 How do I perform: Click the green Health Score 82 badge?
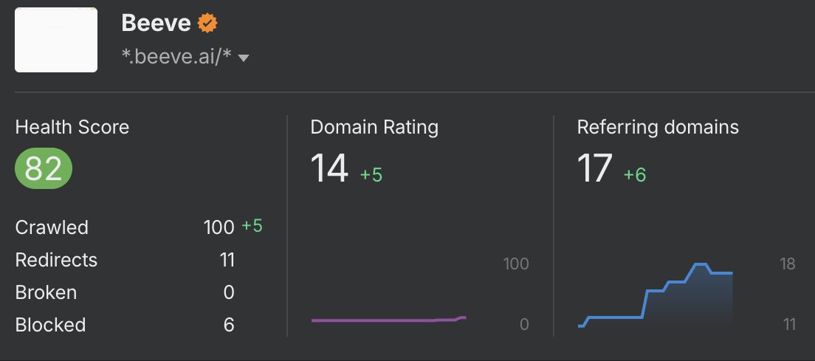[x=43, y=168]
